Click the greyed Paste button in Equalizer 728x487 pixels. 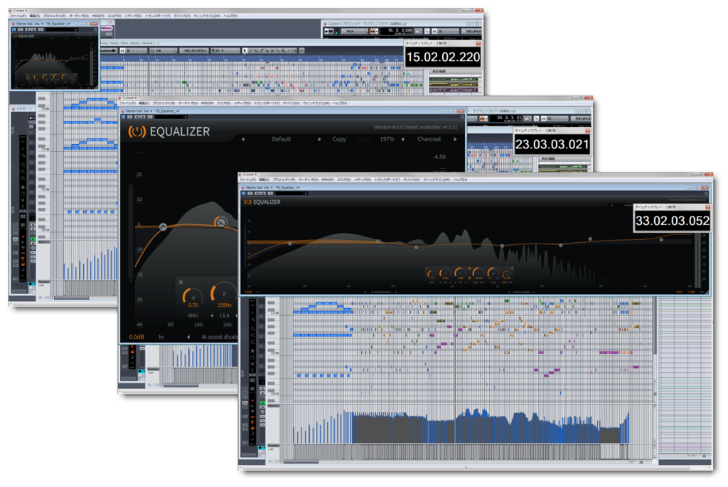click(x=363, y=139)
